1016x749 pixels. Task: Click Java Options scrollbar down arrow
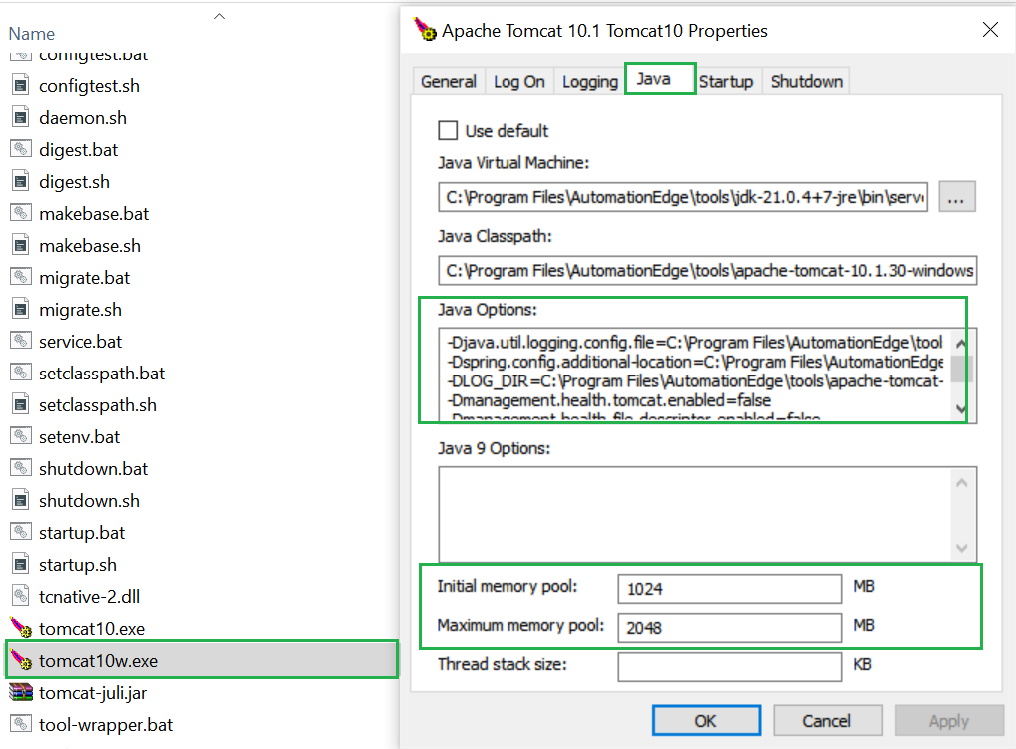962,408
